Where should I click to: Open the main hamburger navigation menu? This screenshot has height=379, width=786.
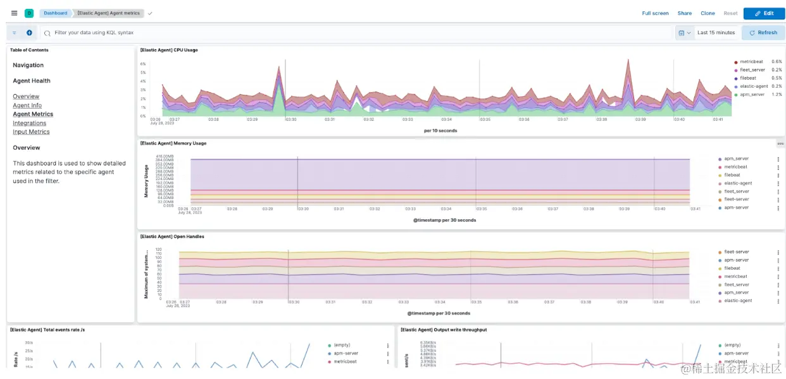point(15,13)
